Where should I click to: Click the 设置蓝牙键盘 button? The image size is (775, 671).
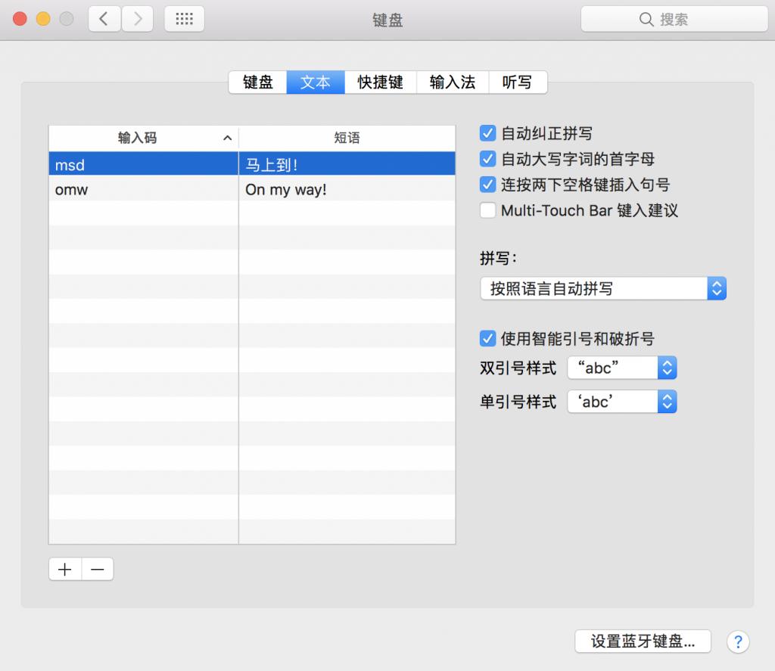click(x=643, y=641)
